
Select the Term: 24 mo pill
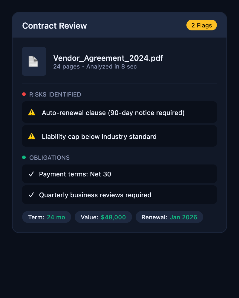click(x=46, y=217)
